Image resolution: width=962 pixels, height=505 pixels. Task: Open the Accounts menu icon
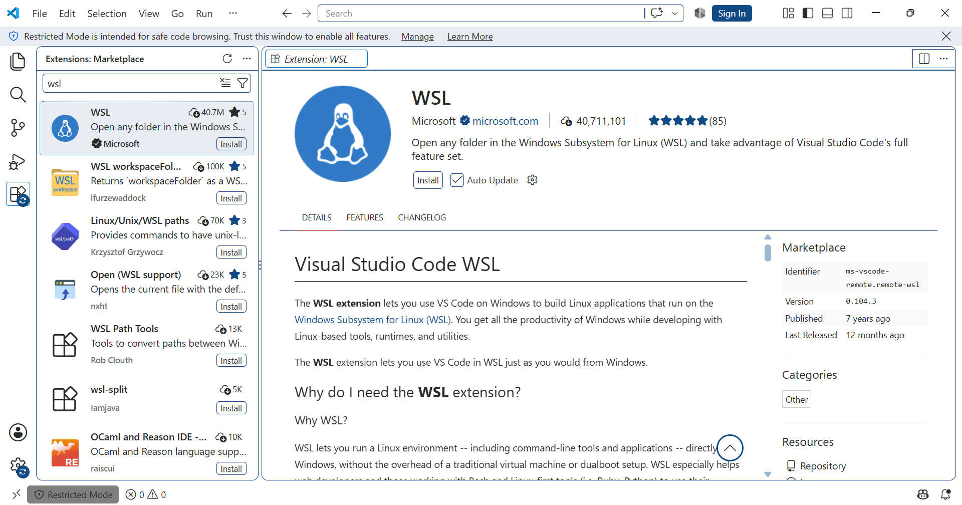18,432
